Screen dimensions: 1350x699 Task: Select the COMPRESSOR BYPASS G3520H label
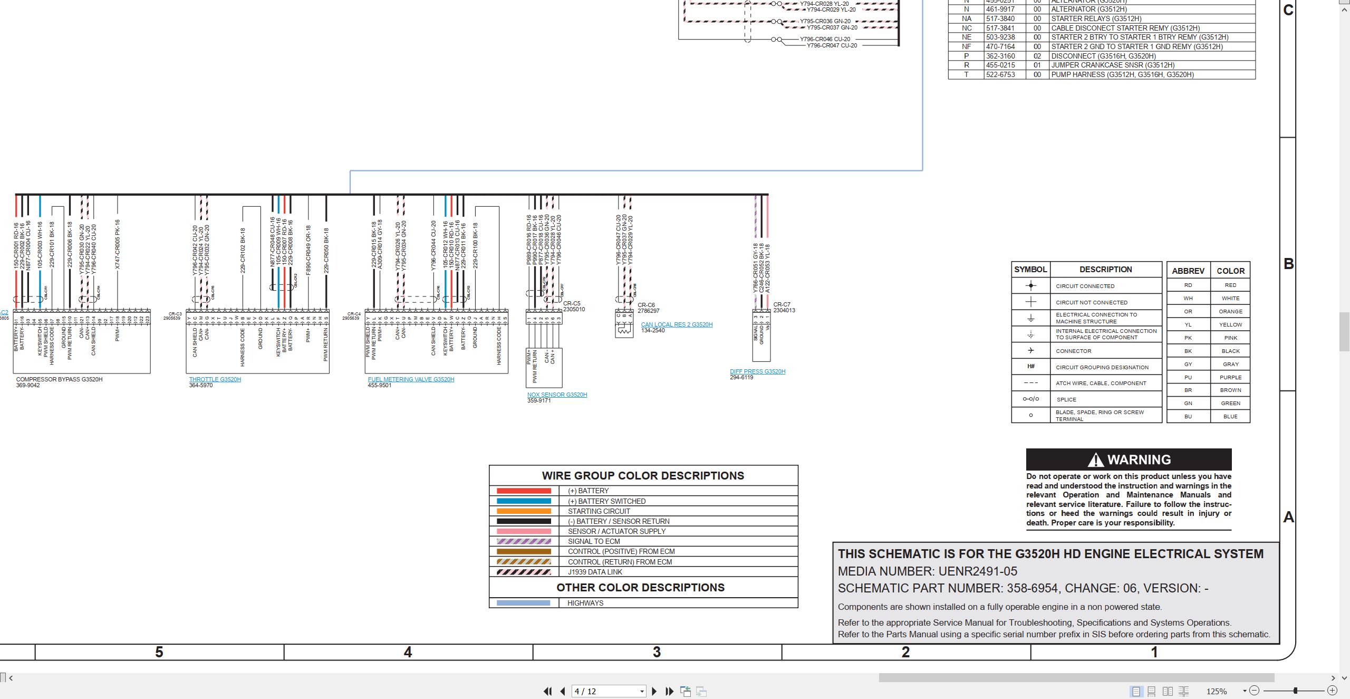(x=59, y=379)
